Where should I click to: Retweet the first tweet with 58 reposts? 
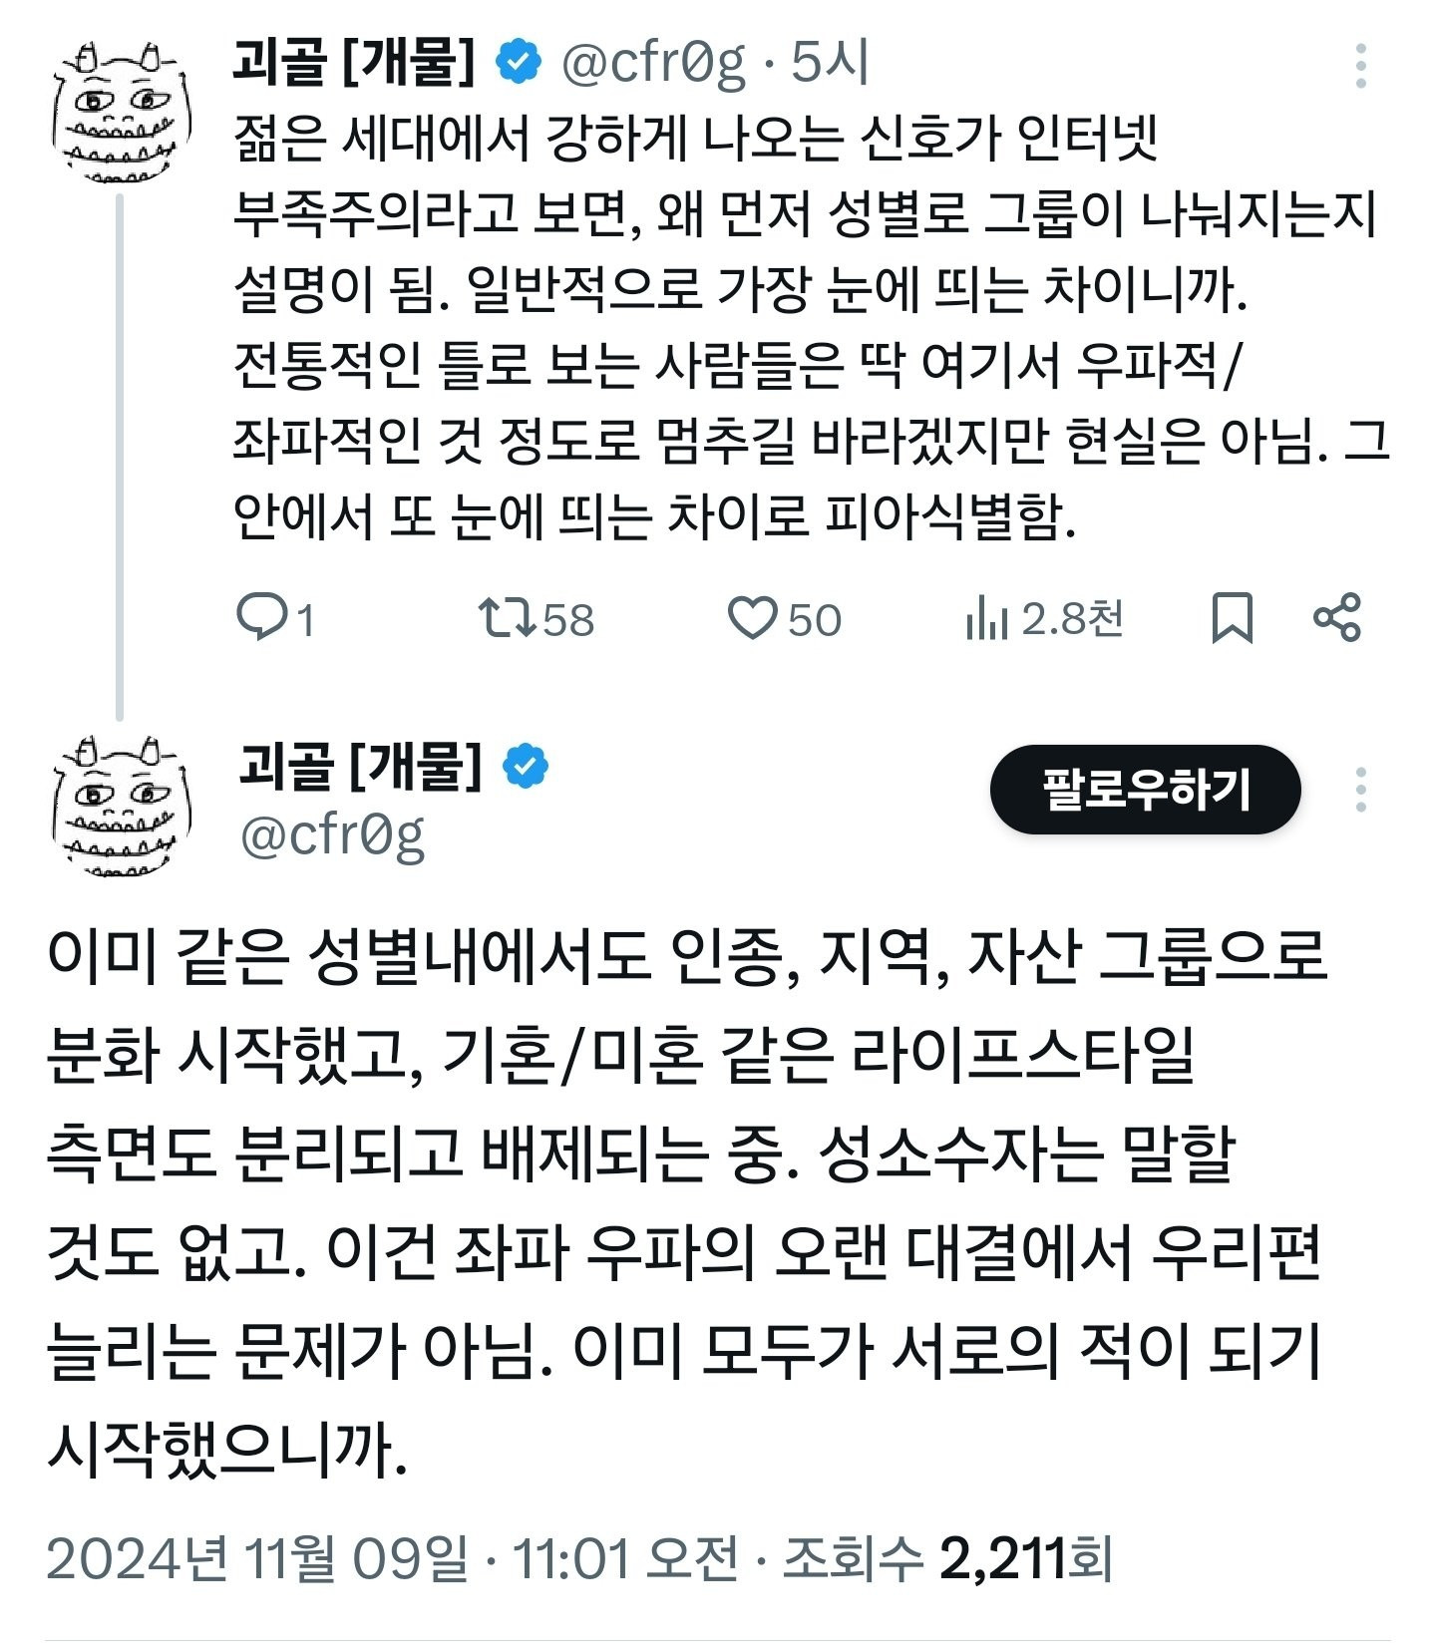(x=507, y=618)
